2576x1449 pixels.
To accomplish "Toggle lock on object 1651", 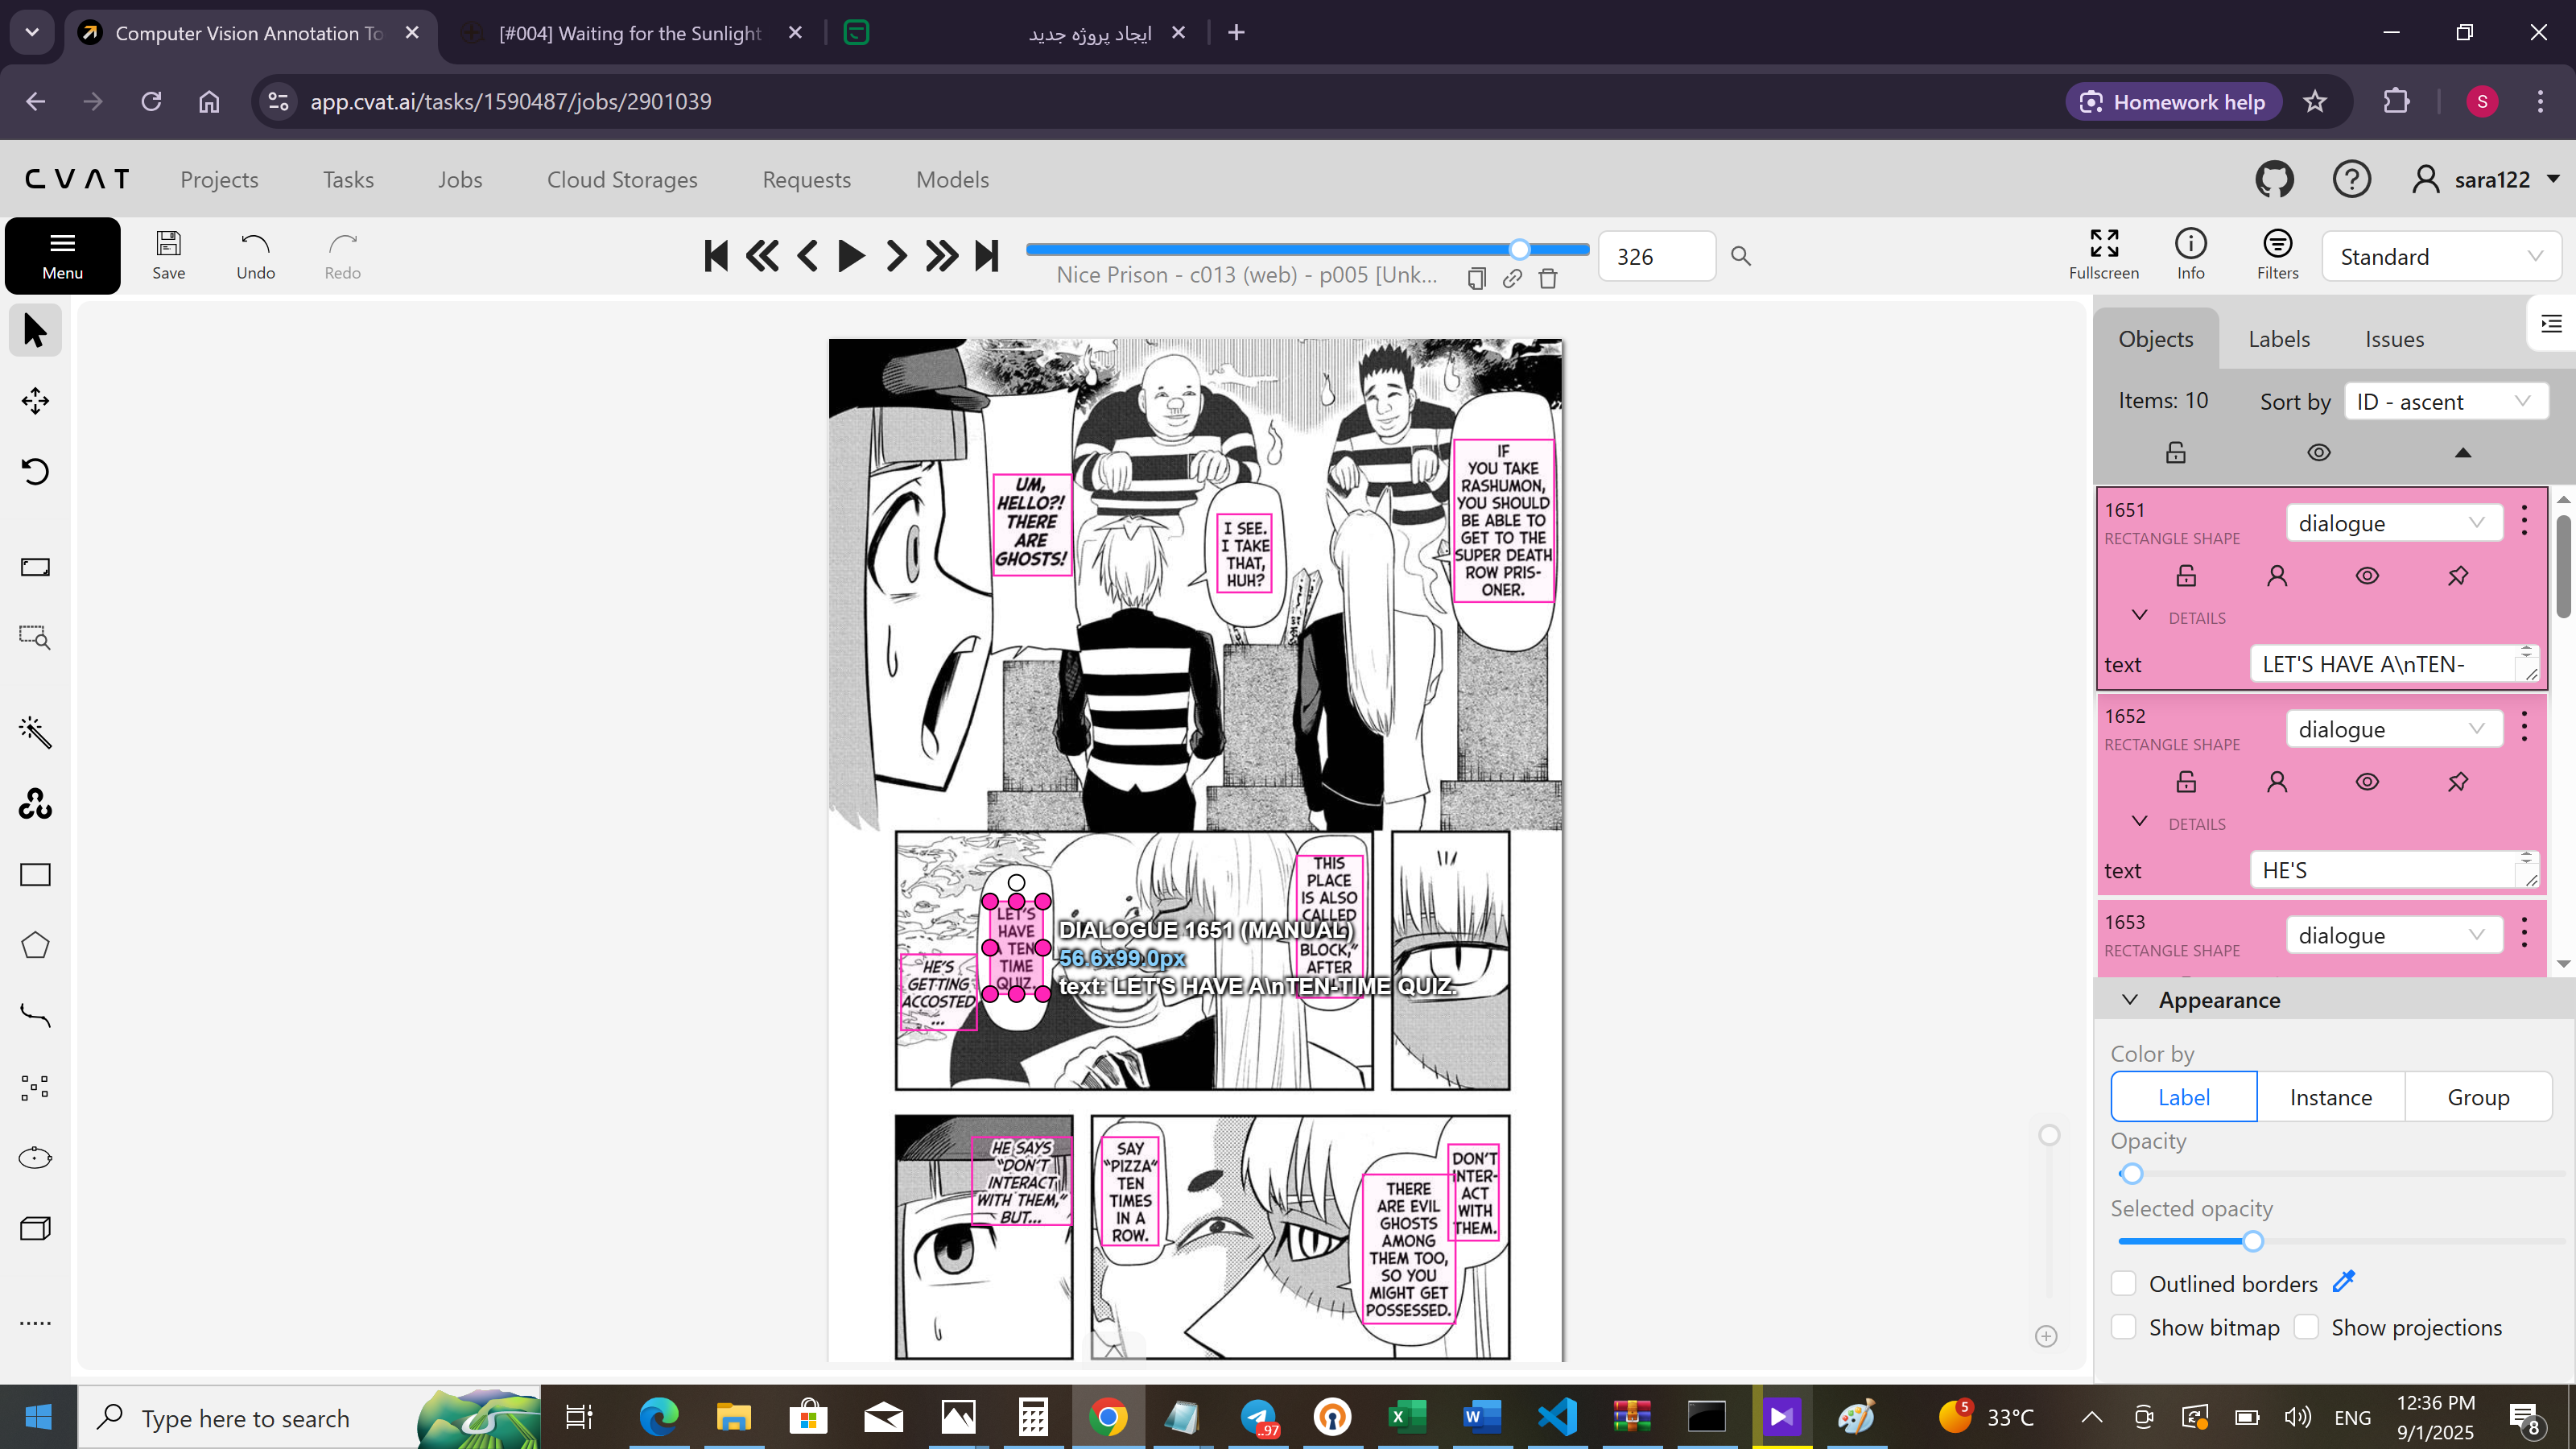I will point(2186,576).
